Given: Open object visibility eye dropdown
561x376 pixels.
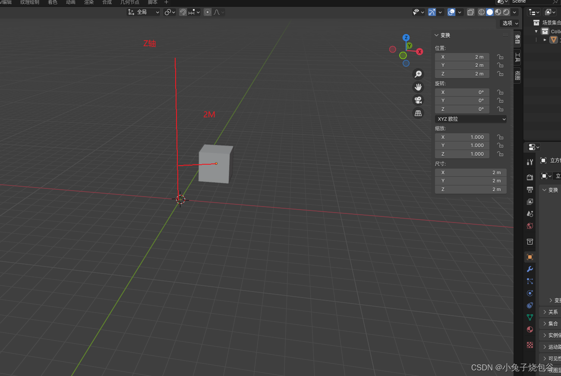Looking at the screenshot, I should (418, 12).
